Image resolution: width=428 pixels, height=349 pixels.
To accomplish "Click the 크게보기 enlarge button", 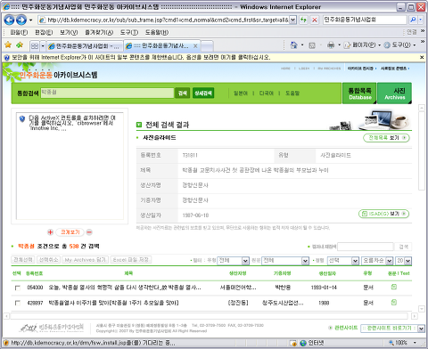I will coord(70,232).
